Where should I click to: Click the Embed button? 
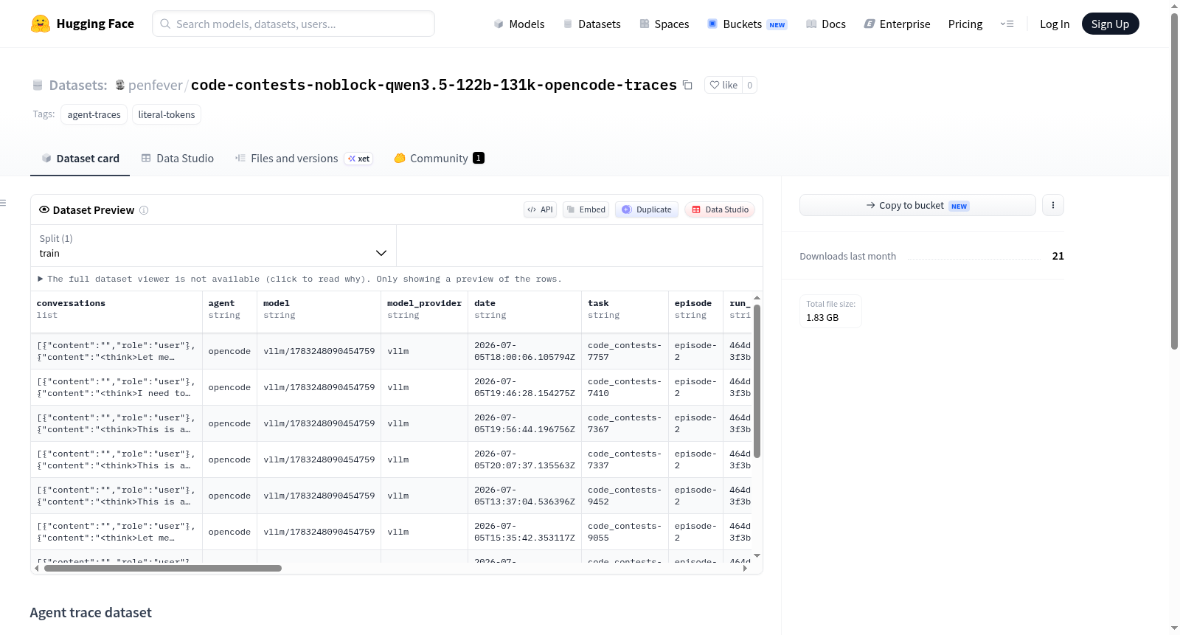point(586,209)
